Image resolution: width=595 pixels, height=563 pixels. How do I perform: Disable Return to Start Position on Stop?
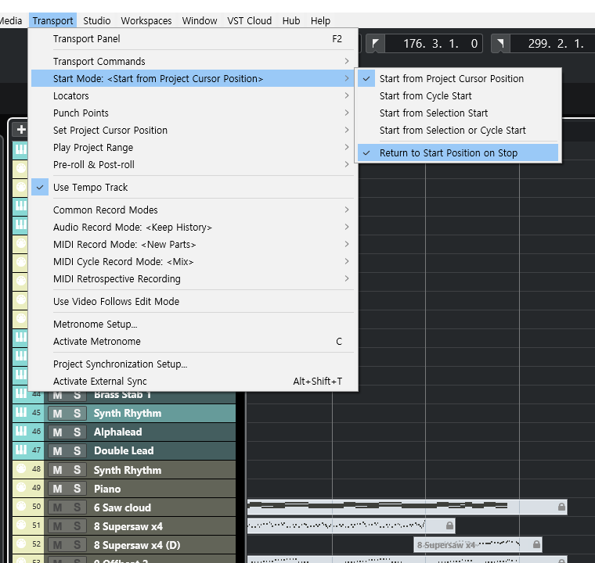448,153
